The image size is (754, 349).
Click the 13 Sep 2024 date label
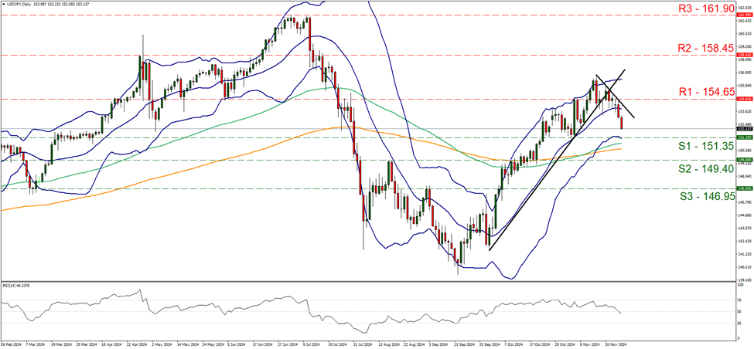click(465, 344)
